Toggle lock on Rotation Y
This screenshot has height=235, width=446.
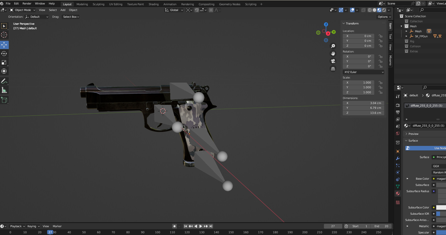coord(380,61)
